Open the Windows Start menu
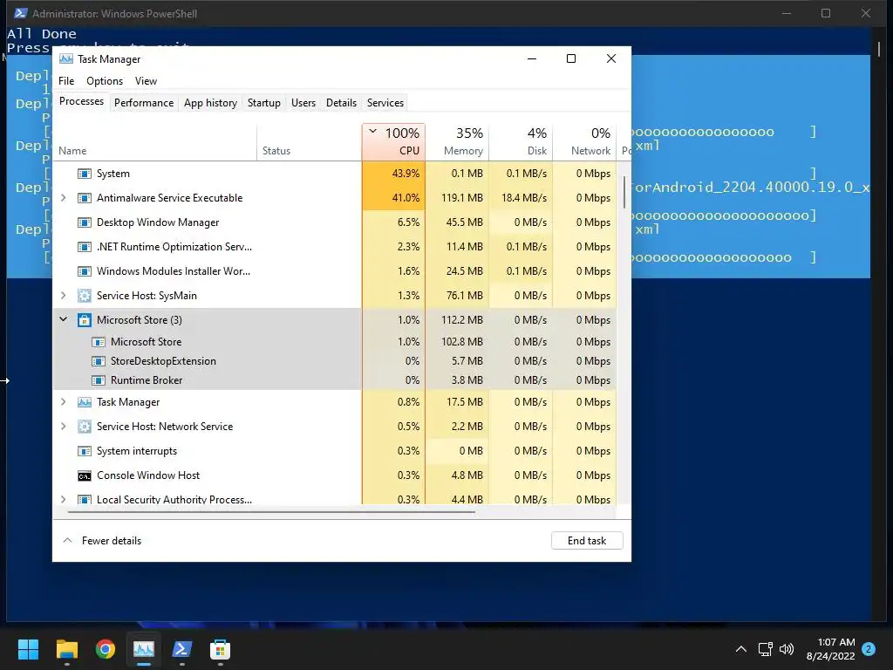This screenshot has height=670, width=893. pos(28,649)
